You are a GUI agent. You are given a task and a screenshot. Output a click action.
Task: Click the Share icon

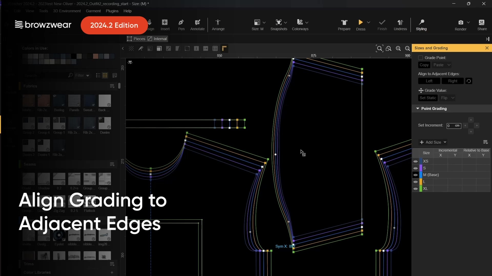(482, 22)
